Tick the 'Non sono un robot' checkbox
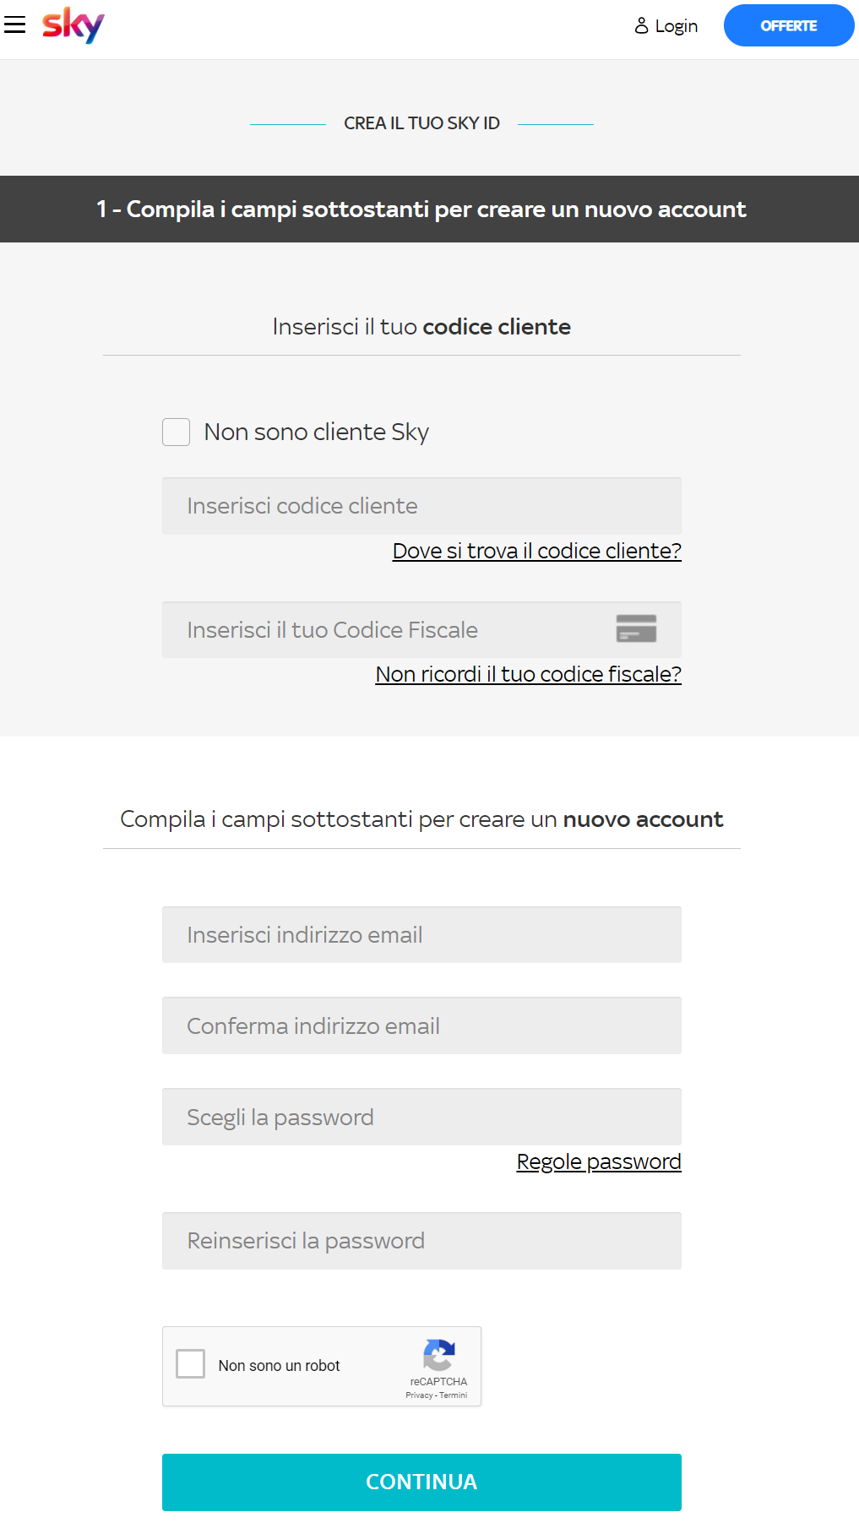Image resolution: width=859 pixels, height=1523 pixels. pos(191,1363)
